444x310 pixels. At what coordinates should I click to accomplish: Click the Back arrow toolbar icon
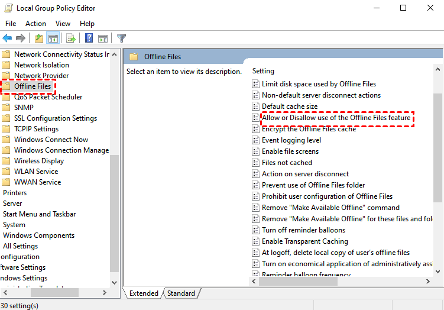click(7, 38)
